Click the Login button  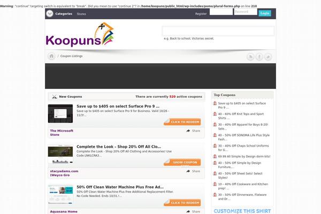pyautogui.click(x=265, y=13)
